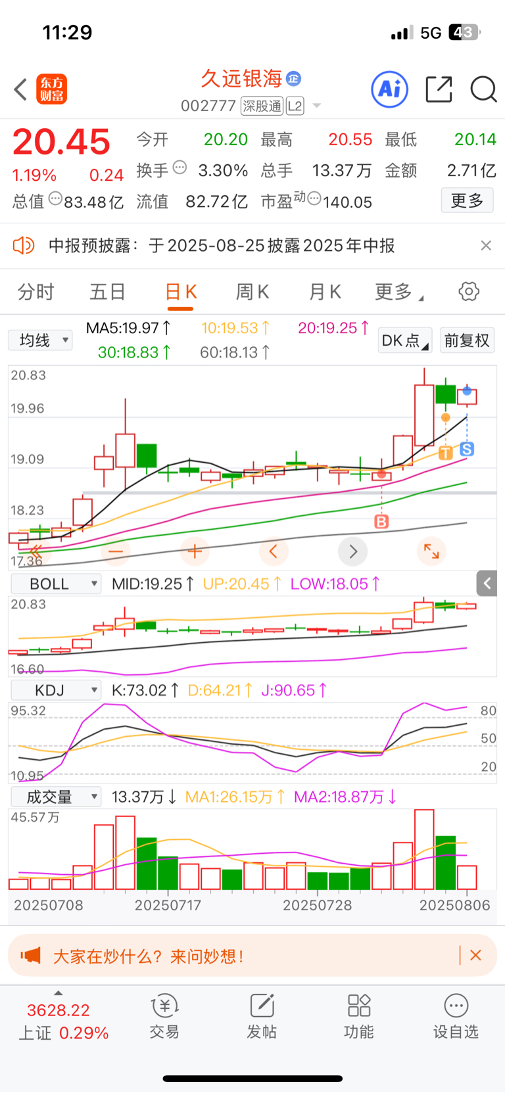This screenshot has height=1093, width=505.
Task: Tap the MID:19.25 BOLL value
Action: click(x=153, y=584)
